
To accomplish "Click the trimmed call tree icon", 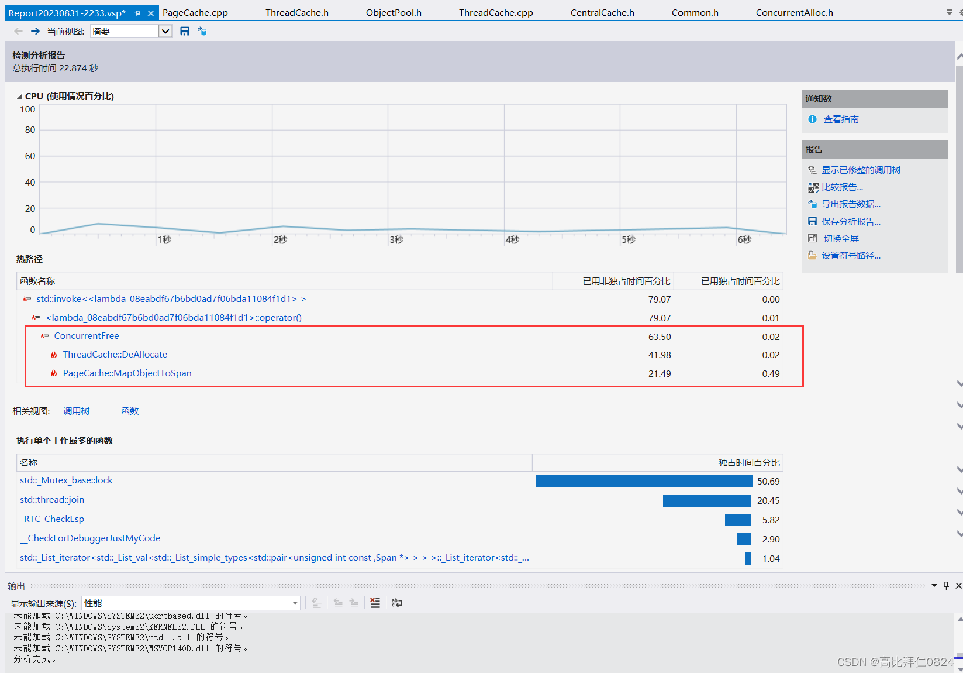I will [x=812, y=170].
